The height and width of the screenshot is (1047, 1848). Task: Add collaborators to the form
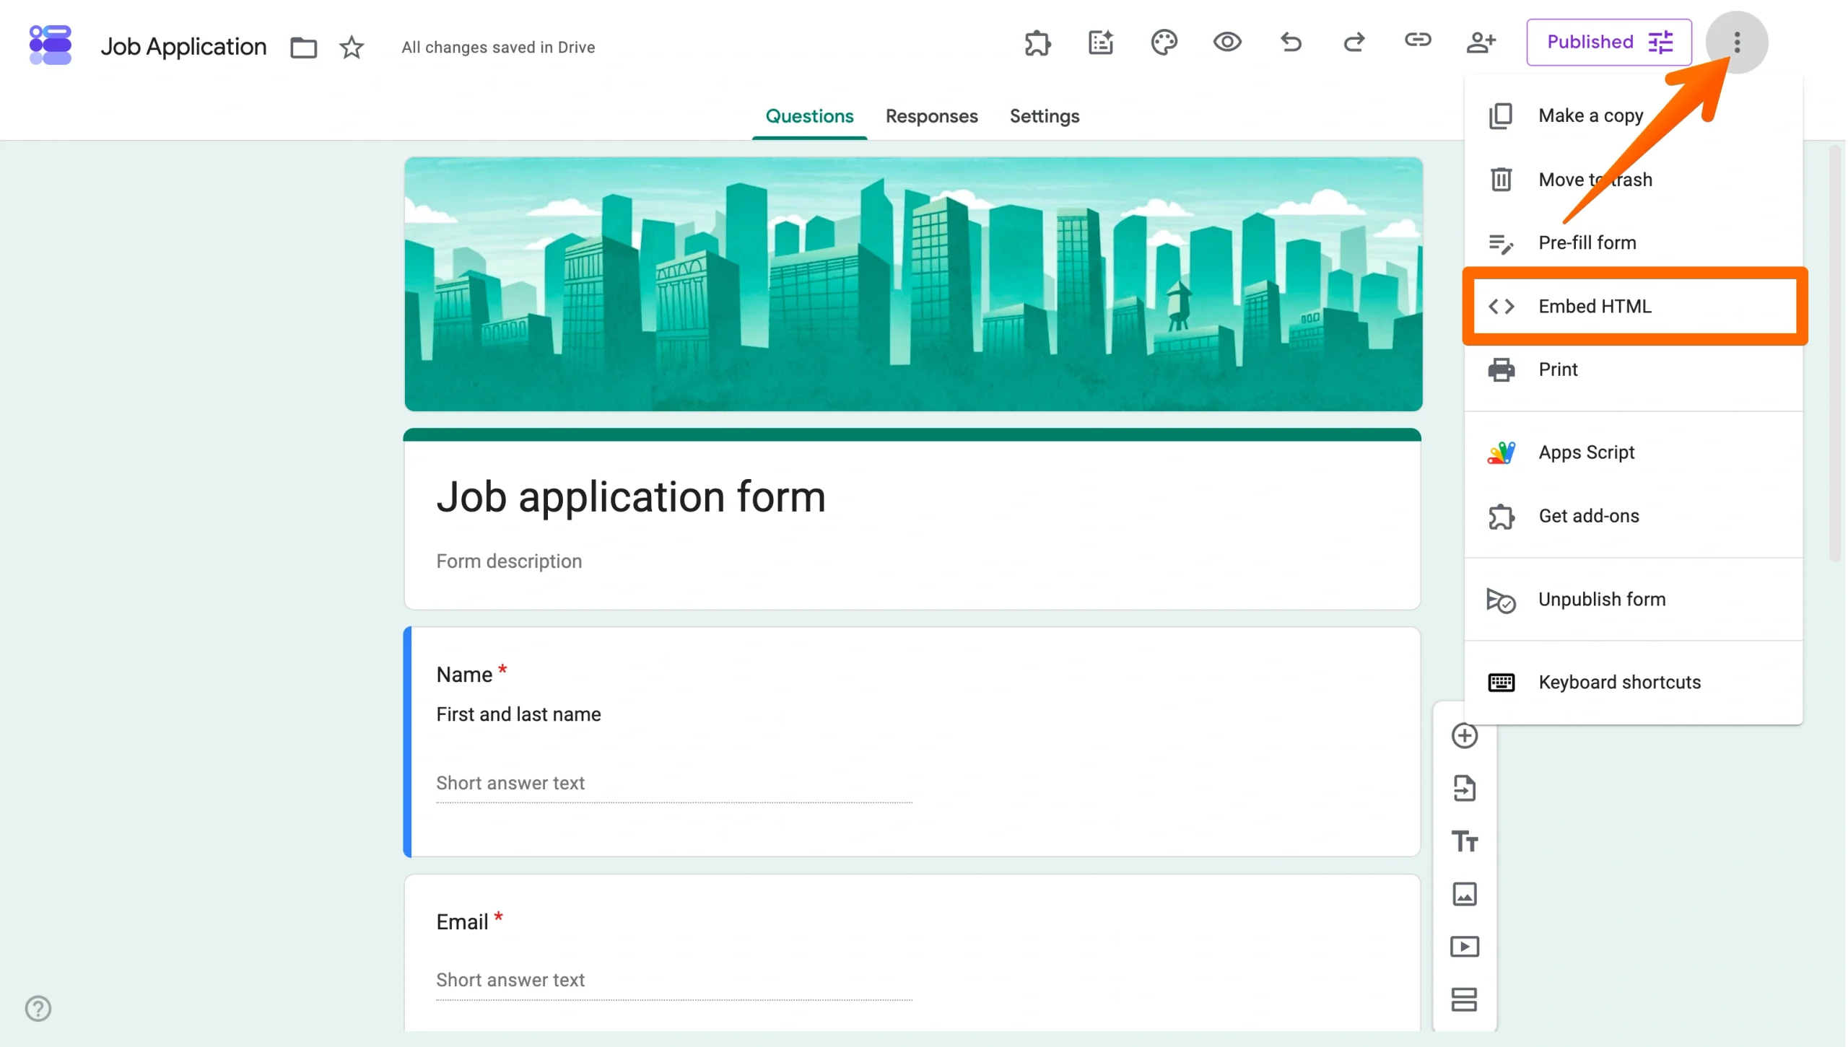click(1481, 43)
